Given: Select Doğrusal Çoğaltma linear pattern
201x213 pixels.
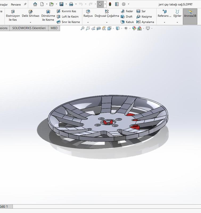Looking at the screenshot, I should pos(107,14).
